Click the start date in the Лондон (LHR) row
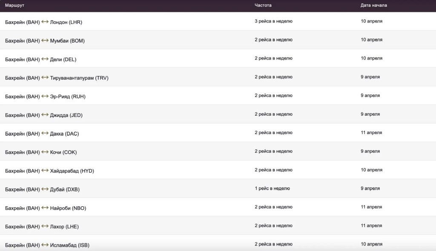 372,21
